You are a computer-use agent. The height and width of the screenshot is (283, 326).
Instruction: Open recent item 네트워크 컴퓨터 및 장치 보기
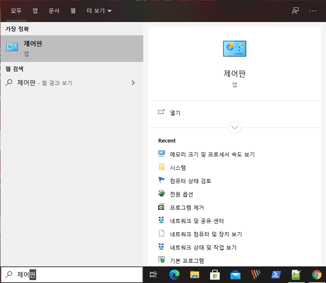tap(206, 234)
